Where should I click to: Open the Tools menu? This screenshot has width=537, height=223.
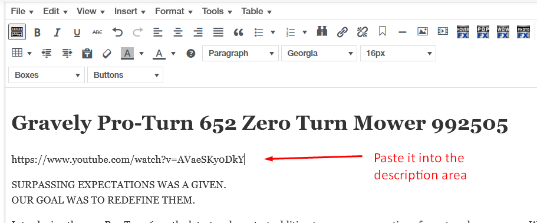217,11
